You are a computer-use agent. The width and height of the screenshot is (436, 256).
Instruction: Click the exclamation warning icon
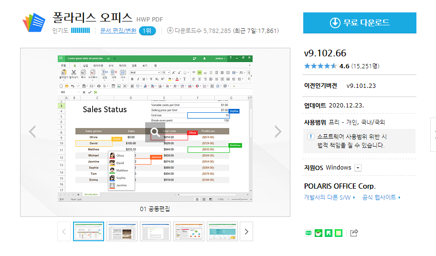(310, 137)
